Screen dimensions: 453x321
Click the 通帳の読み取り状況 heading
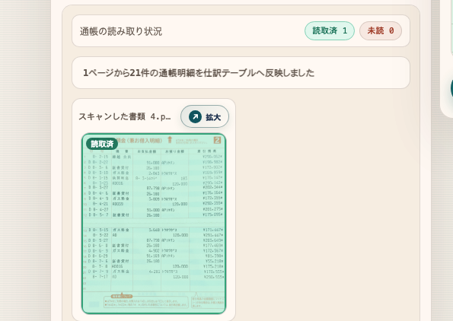121,31
